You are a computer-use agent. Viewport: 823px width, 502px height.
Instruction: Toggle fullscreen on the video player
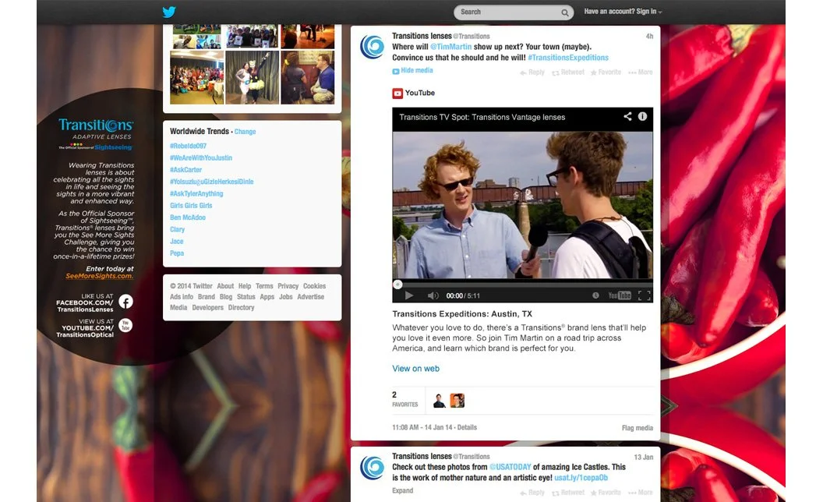(x=644, y=295)
